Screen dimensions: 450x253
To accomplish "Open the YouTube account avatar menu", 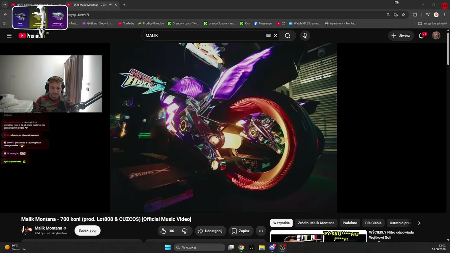I will (436, 35).
